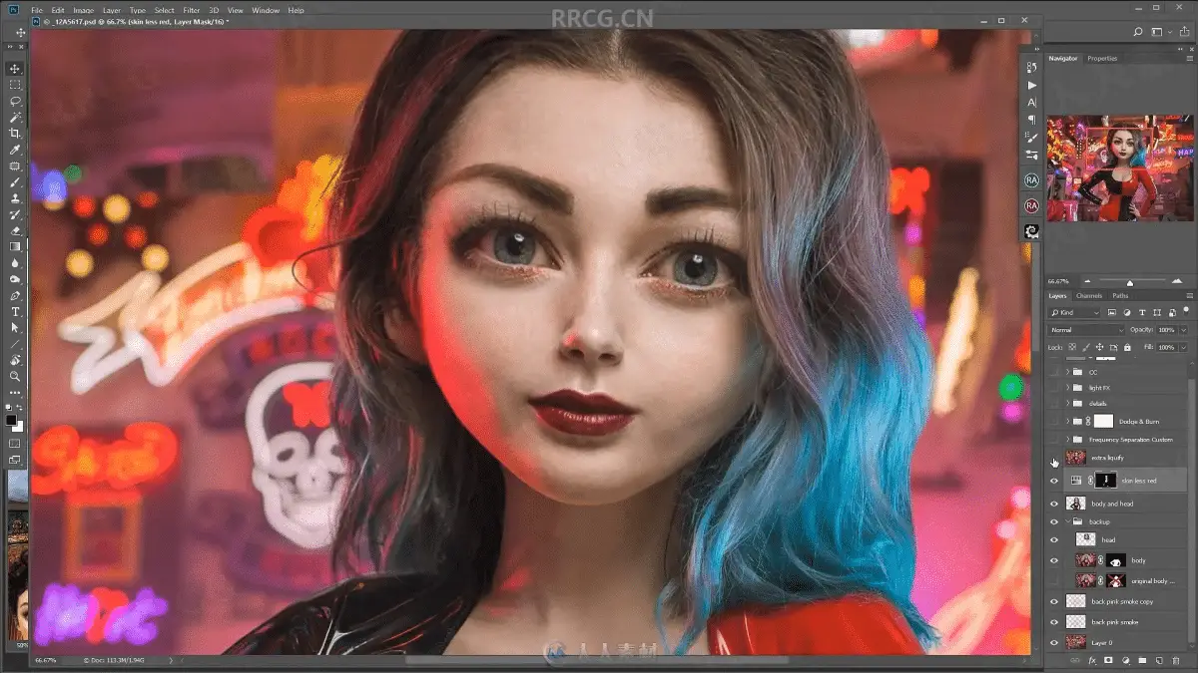1198x673 pixels.
Task: Open the layer Kind filter dropdown
Action: click(x=1074, y=313)
